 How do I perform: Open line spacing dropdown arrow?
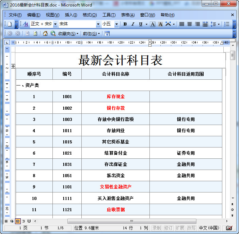click(219, 24)
